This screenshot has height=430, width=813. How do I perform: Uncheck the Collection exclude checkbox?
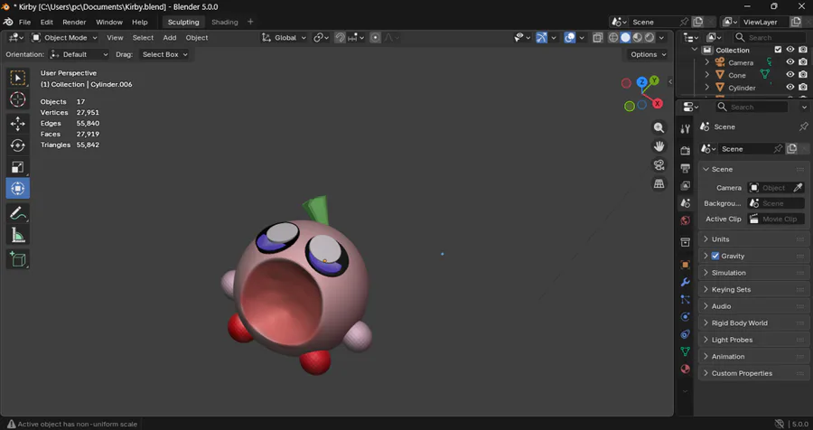pyautogui.click(x=778, y=50)
